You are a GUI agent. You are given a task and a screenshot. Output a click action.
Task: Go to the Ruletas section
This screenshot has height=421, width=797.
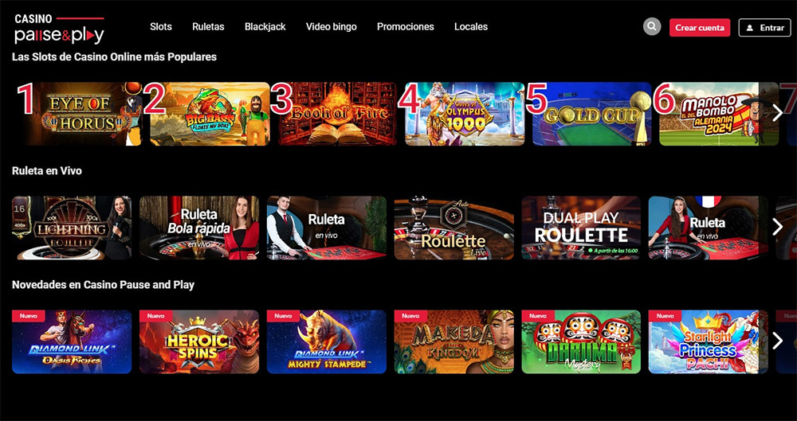point(208,27)
